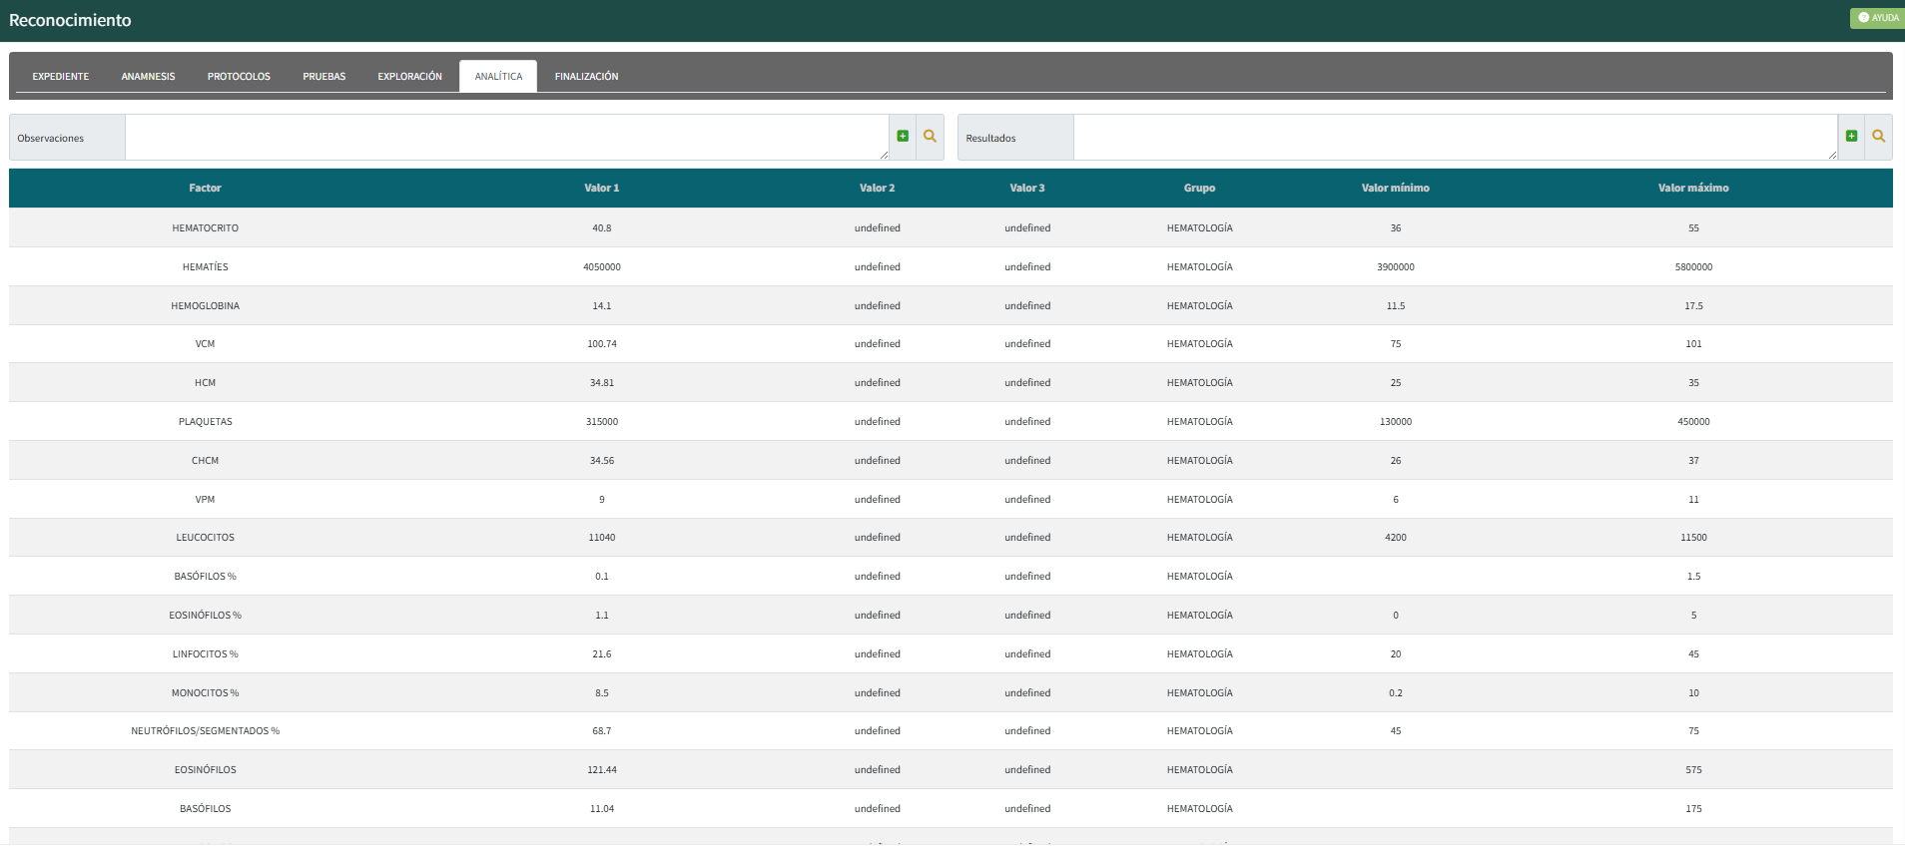The width and height of the screenshot is (1905, 850).
Task: Select the HEMOGLOBINA factor cell
Action: pos(206,306)
